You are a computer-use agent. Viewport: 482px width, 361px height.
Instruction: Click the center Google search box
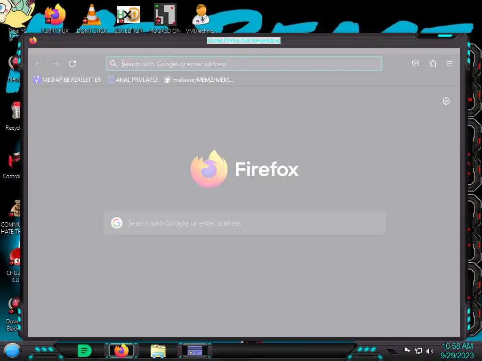pyautogui.click(x=245, y=223)
